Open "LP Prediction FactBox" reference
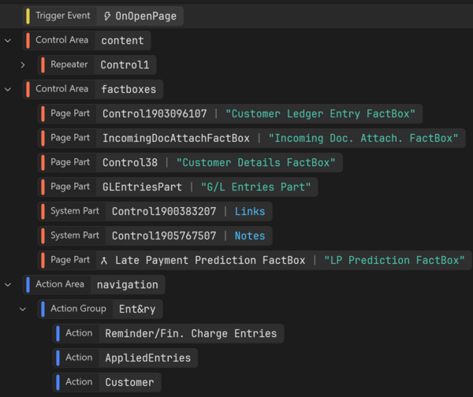The image size is (473, 397). 394,261
